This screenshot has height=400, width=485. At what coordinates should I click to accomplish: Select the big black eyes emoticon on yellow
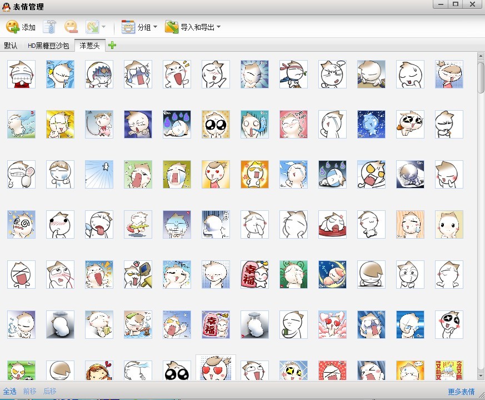216,125
